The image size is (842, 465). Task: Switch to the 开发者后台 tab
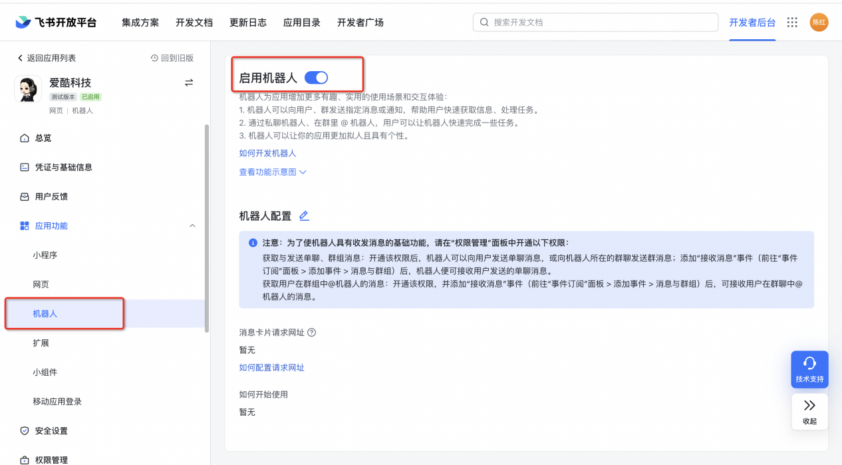(751, 21)
